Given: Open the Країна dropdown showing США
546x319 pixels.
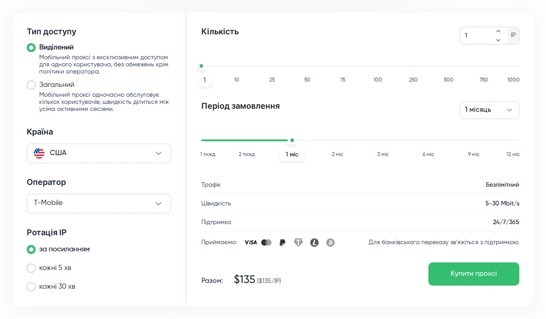Looking at the screenshot, I should pyautogui.click(x=99, y=153).
